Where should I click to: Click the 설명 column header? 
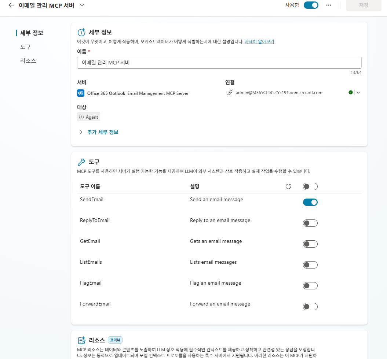coord(195,186)
